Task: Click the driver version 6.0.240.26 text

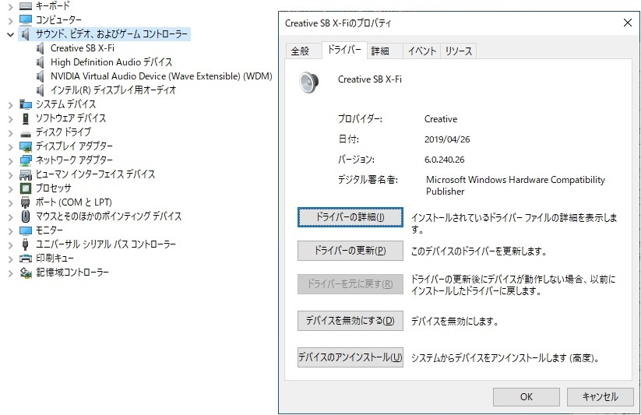Action: [445, 160]
